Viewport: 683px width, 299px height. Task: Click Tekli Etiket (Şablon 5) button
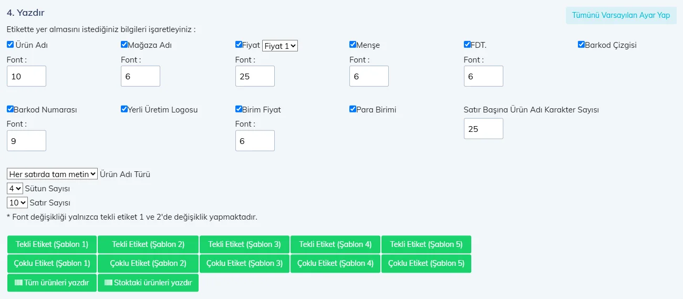tap(426, 244)
